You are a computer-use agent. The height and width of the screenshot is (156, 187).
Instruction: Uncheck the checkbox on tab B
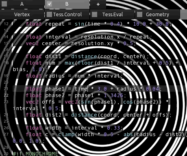49,4
